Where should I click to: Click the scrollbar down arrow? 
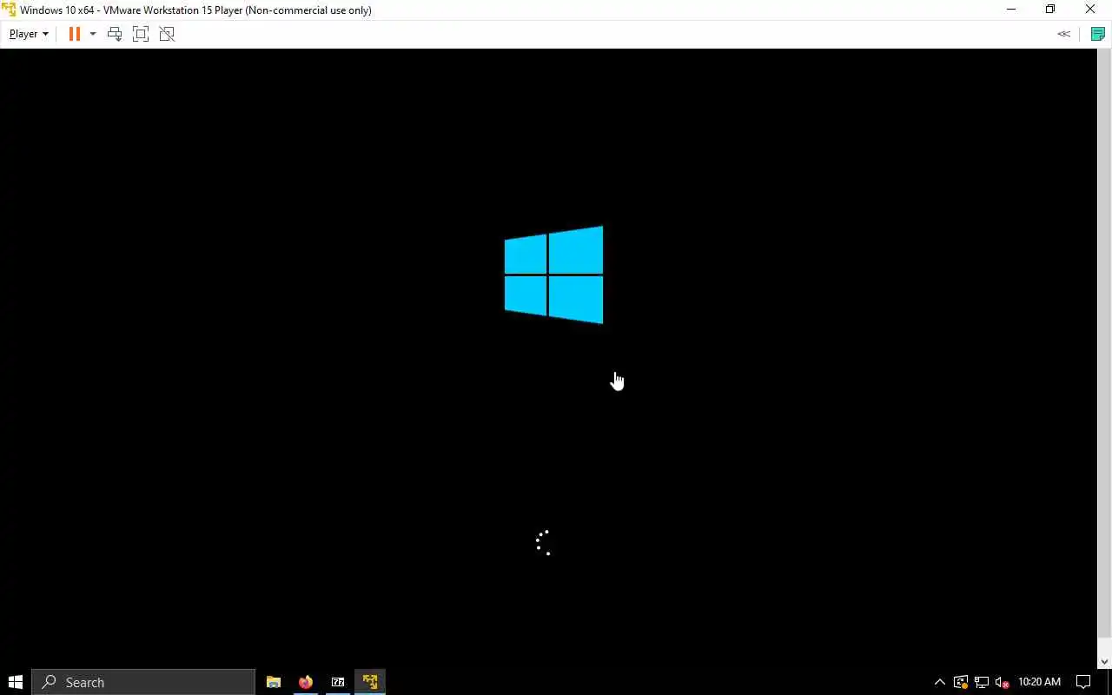click(1105, 661)
